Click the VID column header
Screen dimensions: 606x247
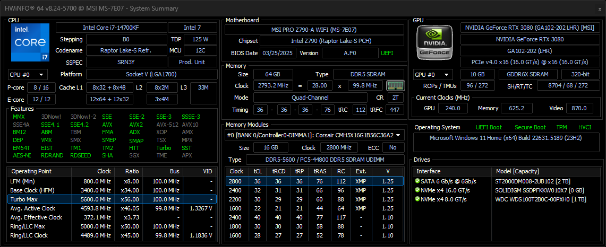click(x=199, y=171)
